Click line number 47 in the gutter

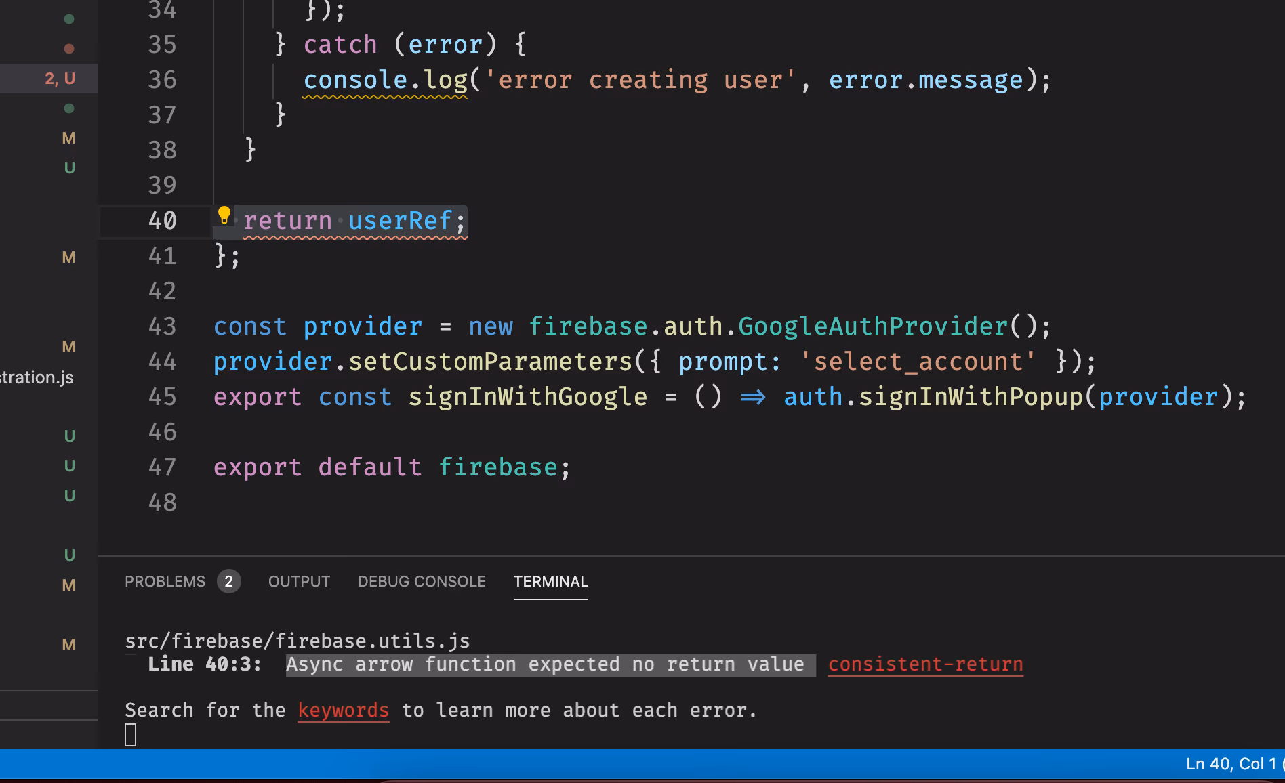coord(163,467)
